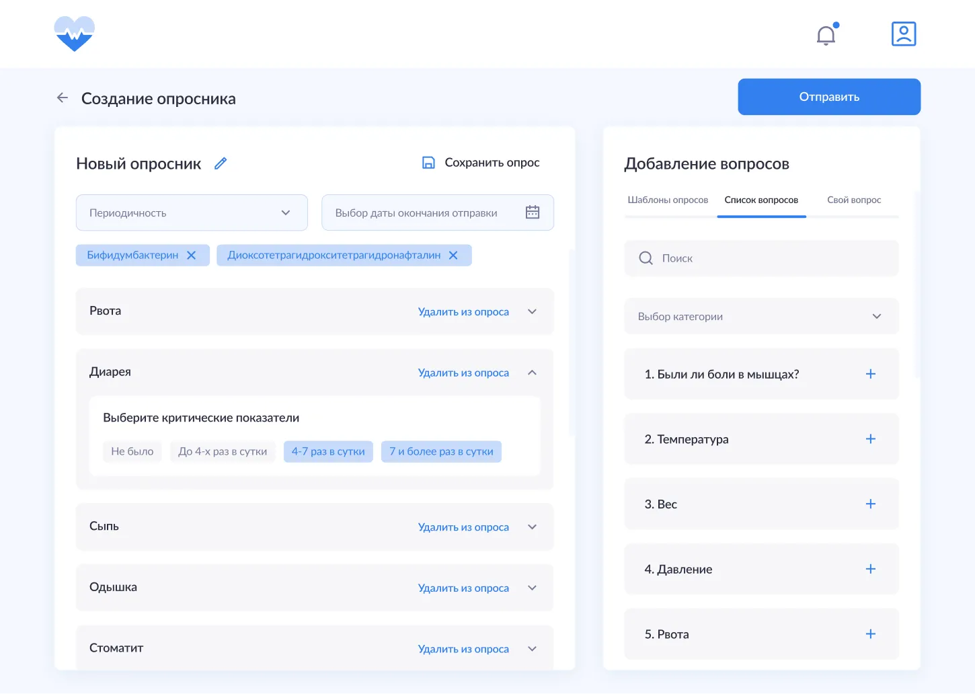
Task: Open notifications bell
Action: (x=826, y=34)
